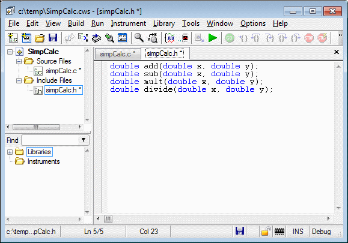Click the red Terminate Execution stop icon
Image resolution: width=348 pixels, height=243 pixels.
coord(309,38)
